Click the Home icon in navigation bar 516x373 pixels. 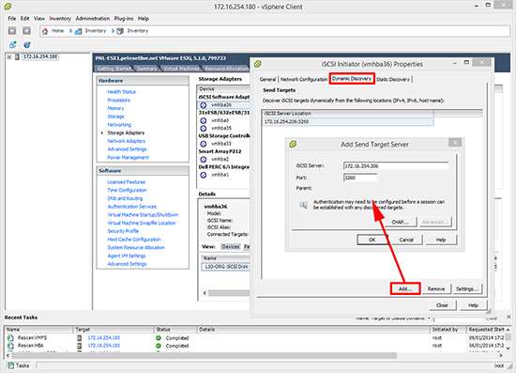click(x=45, y=31)
